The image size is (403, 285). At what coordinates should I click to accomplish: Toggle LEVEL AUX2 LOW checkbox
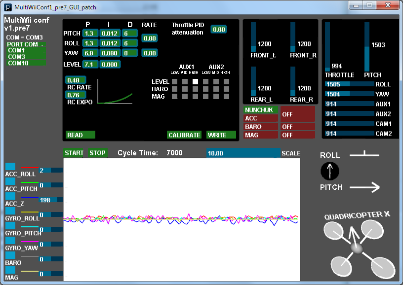(x=205, y=81)
